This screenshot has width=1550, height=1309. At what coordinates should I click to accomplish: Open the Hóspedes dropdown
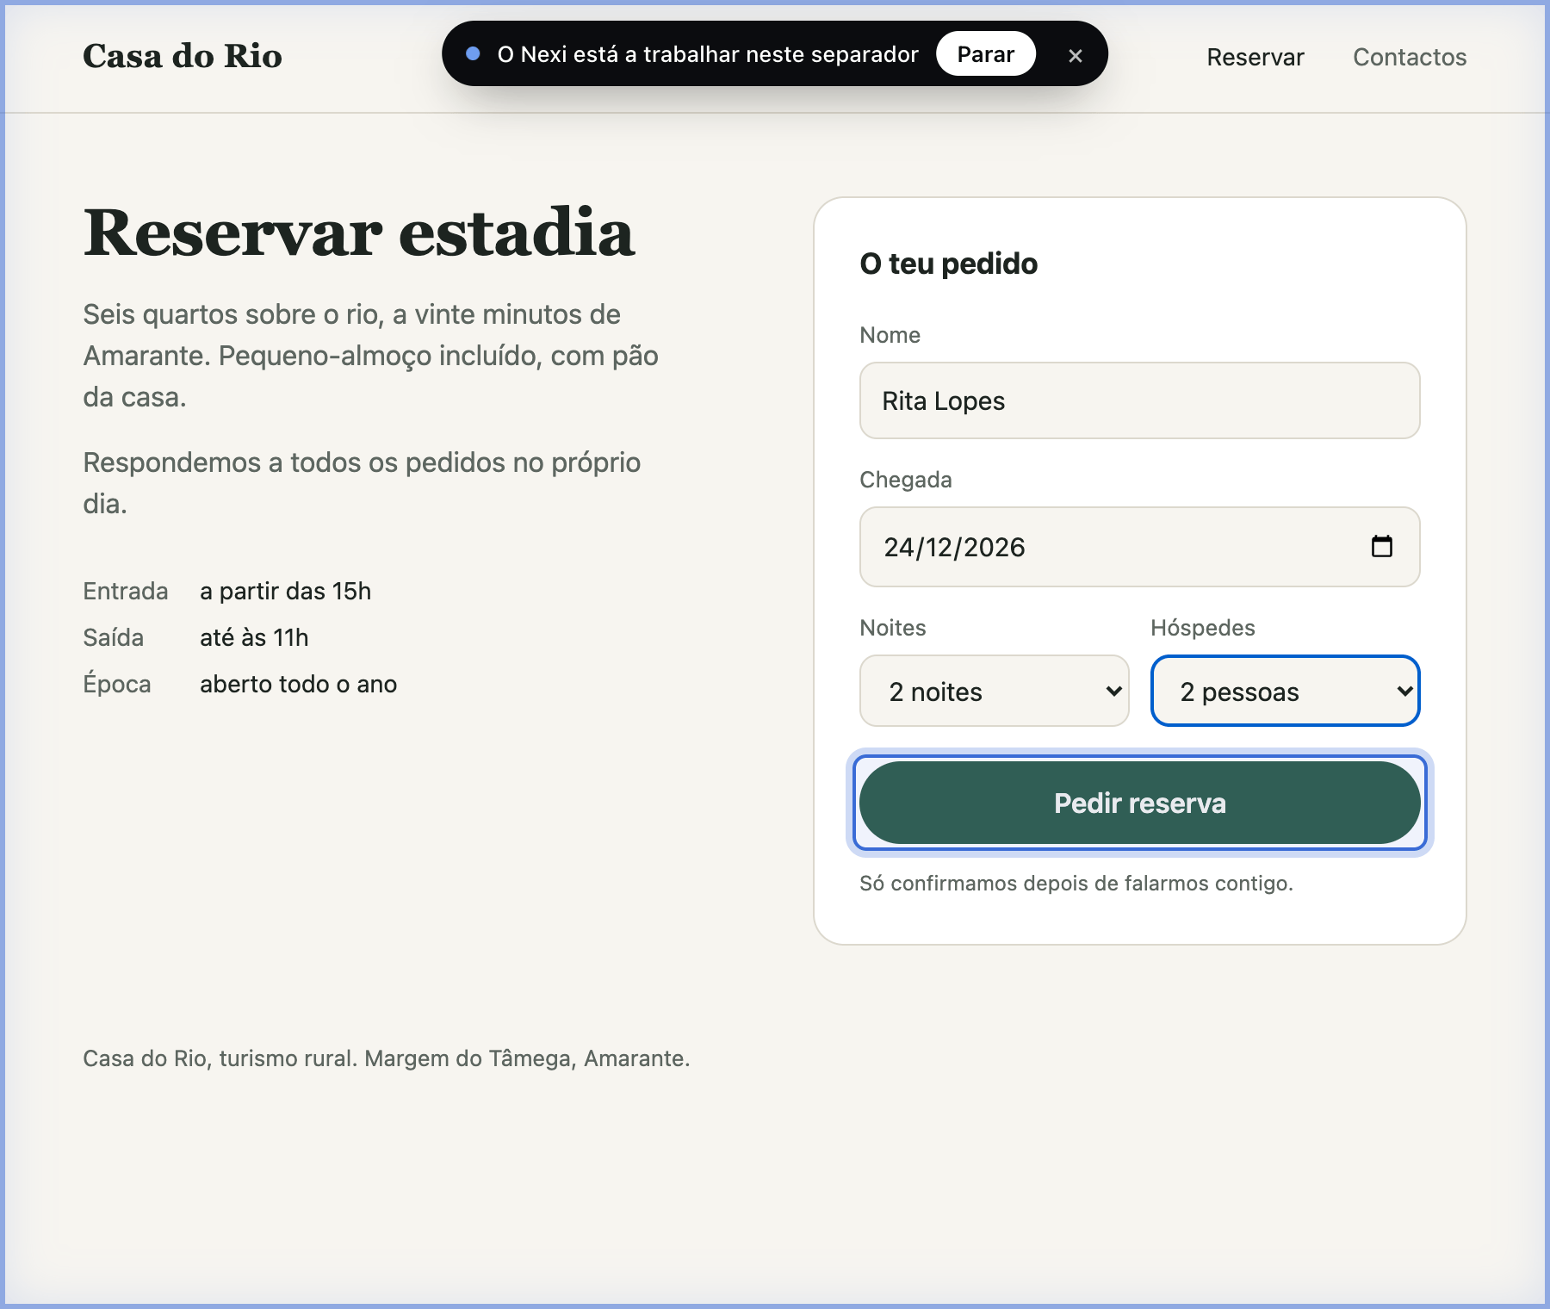(1286, 691)
